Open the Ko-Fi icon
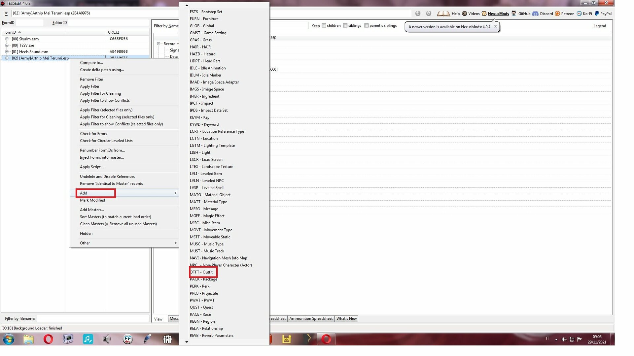The width and height of the screenshot is (634, 356). [579, 14]
